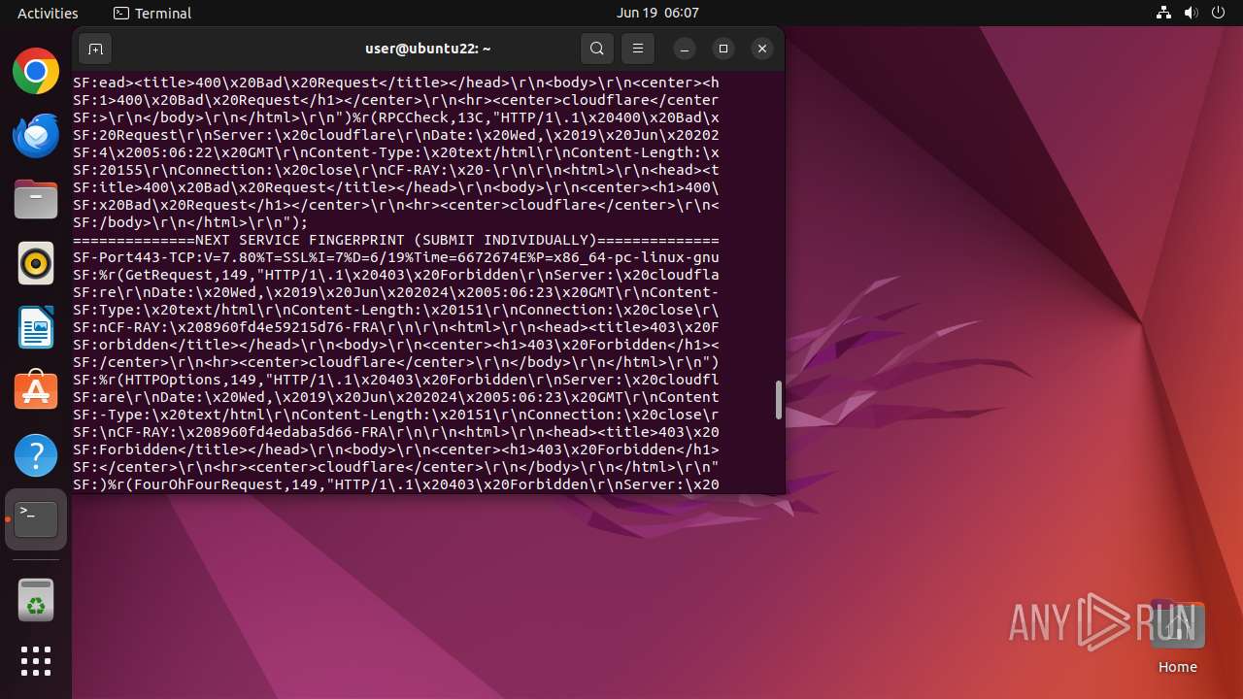1243x699 pixels.
Task: Click the terminal vertical scrollbar handle
Action: coord(778,400)
